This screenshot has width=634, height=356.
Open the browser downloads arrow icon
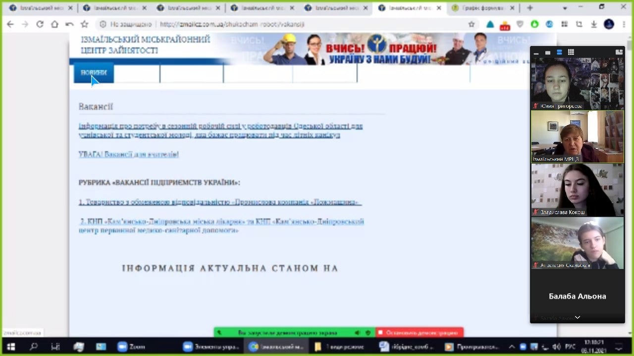click(594, 24)
